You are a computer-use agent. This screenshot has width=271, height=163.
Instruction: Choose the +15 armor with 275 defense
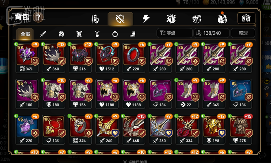[240, 129]
